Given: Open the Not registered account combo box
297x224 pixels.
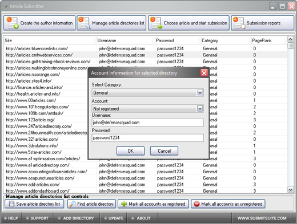Looking at the screenshot, I should pyautogui.click(x=147, y=109).
